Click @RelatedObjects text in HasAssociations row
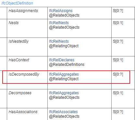This screenshot has width=135, height=120. pos(64,116)
